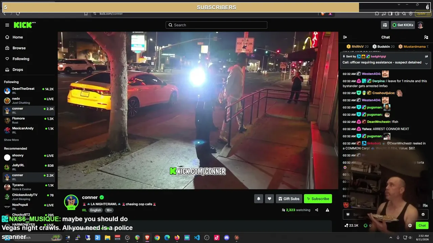Open DeenTheGreat's channel in Following
Screen dimensions: 433x243
(29, 90)
